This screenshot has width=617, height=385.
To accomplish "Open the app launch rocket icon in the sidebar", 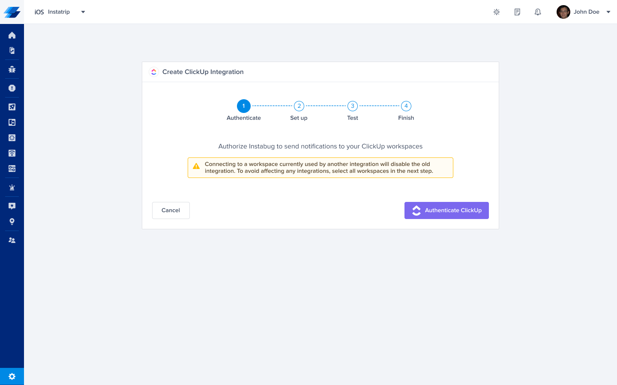I will [x=12, y=107].
